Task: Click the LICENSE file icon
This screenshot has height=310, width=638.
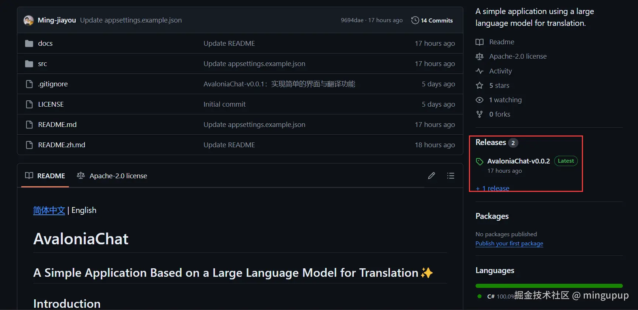Action: pos(29,104)
